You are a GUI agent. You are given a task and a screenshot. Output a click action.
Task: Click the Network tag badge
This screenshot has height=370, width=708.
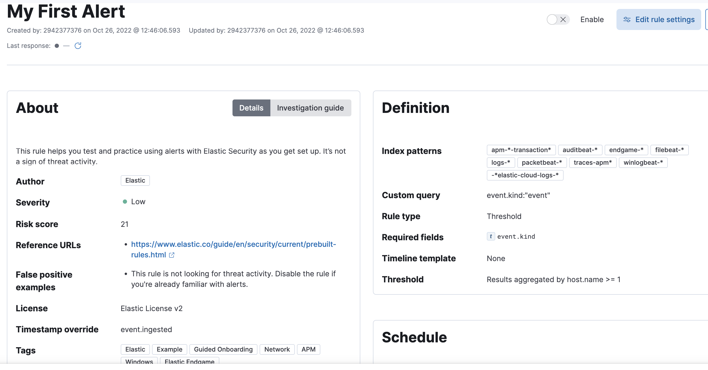pyautogui.click(x=277, y=349)
